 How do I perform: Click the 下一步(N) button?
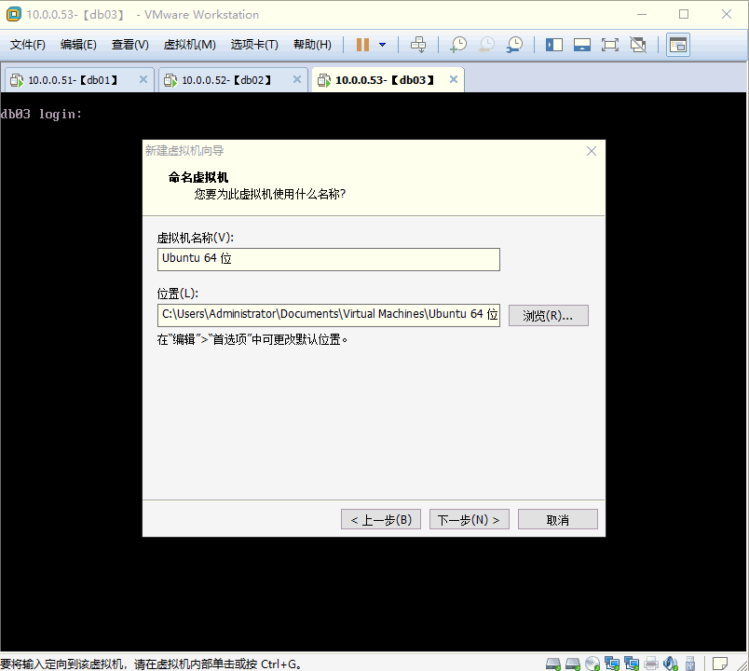(x=469, y=518)
